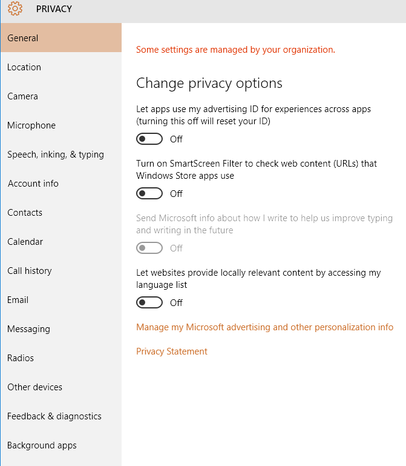The height and width of the screenshot is (466, 406).
Task: Open the Privacy Statement link
Action: click(x=172, y=351)
